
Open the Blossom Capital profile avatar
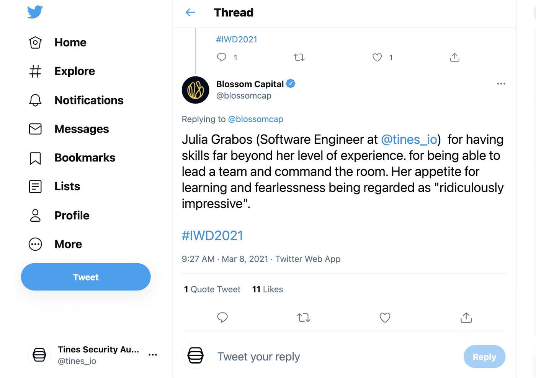tap(196, 90)
